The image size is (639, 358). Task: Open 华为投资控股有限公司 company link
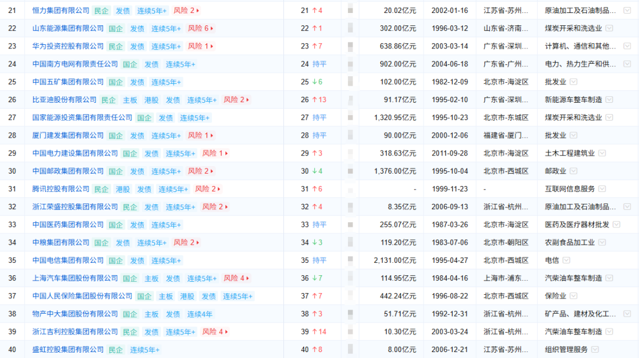pos(68,47)
